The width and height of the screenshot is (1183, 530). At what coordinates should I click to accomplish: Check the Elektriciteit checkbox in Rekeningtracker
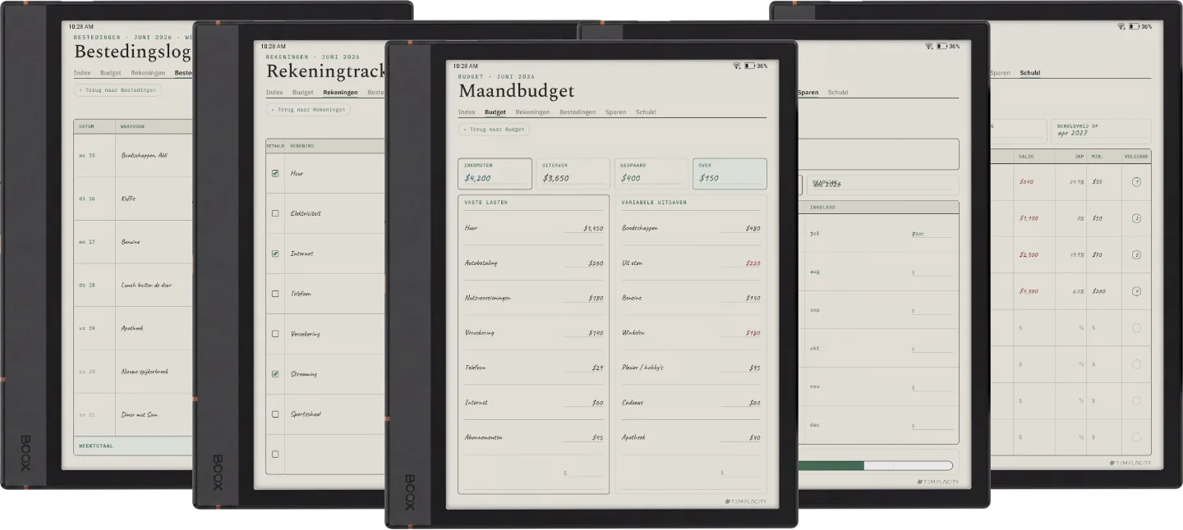[x=275, y=213]
